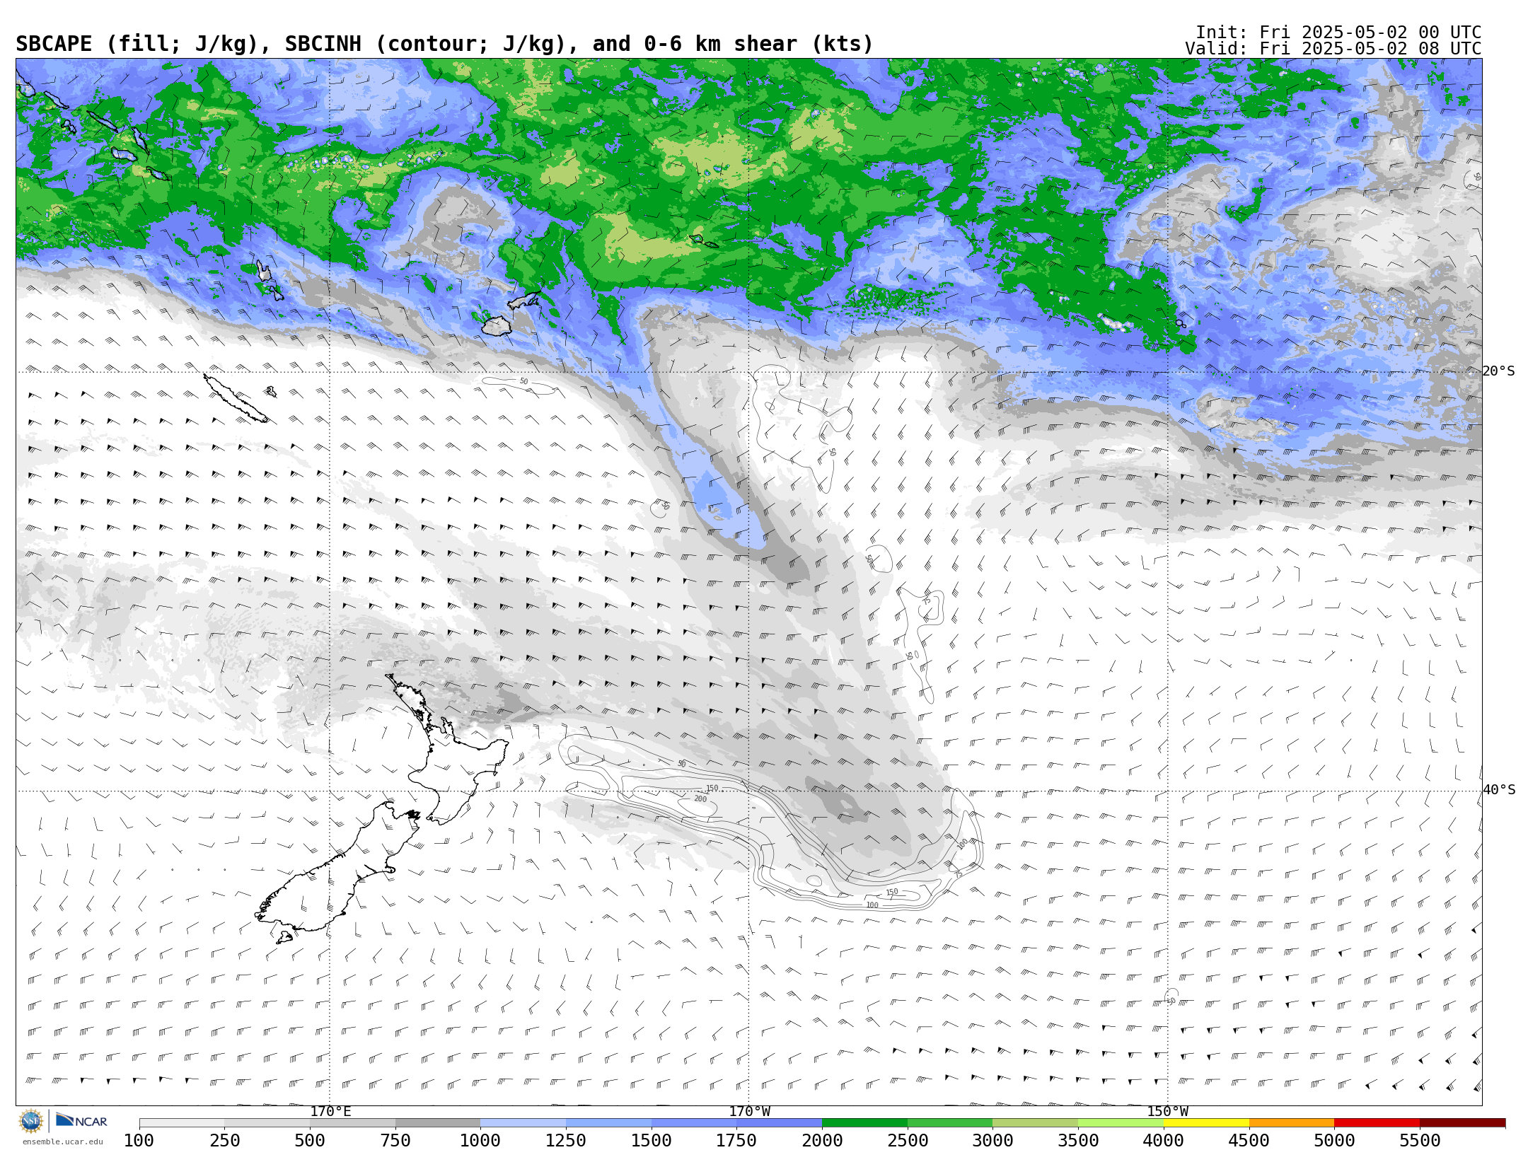Screen dimensions: 1528x1150
Task: Click the lime 3500-4000 colorbar swatch
Action: [1121, 1123]
